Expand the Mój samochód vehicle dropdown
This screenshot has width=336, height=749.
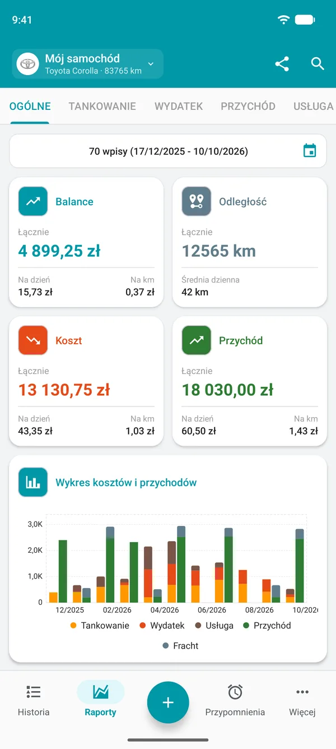(x=87, y=64)
